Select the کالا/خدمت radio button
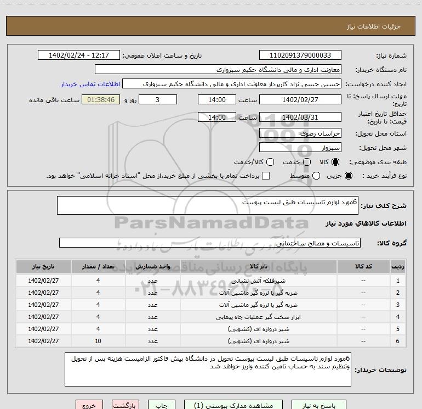 [270, 162]
